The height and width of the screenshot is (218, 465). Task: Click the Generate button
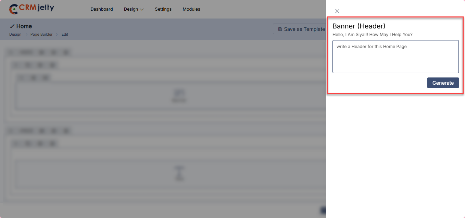click(x=443, y=83)
